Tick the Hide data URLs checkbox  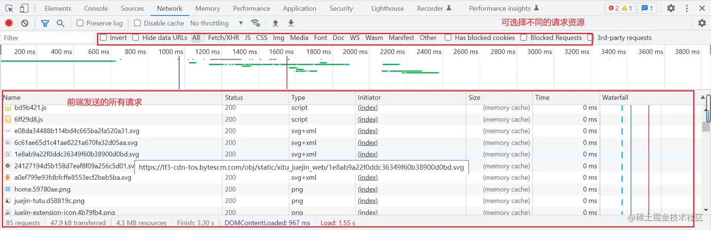tap(135, 38)
